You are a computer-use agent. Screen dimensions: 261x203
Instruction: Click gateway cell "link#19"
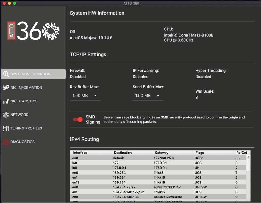click(159, 182)
